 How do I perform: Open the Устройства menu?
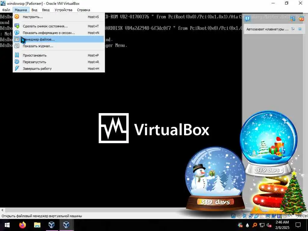click(63, 10)
